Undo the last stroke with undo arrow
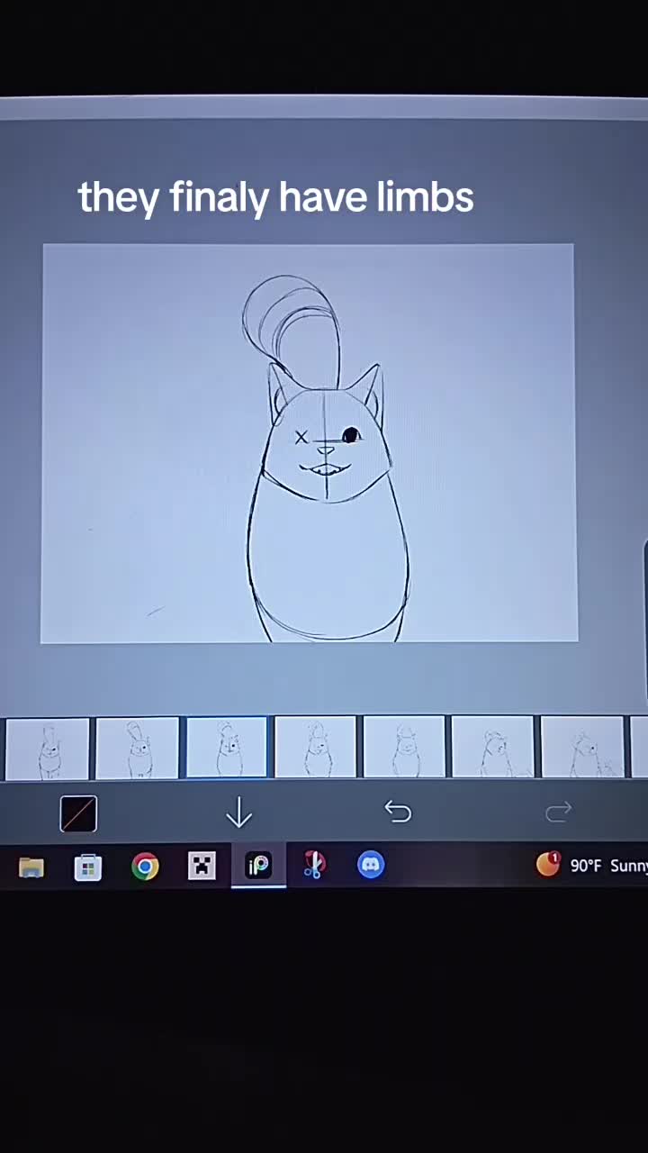 [x=398, y=812]
